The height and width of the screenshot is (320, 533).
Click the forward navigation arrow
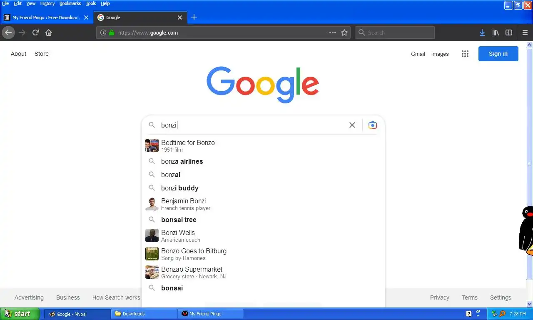coord(22,32)
